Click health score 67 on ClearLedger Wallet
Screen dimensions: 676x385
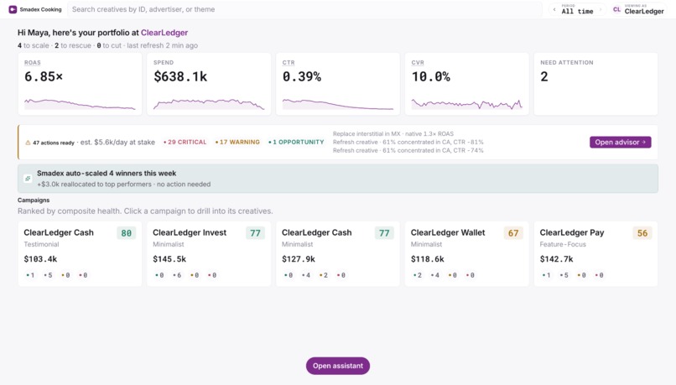click(513, 233)
